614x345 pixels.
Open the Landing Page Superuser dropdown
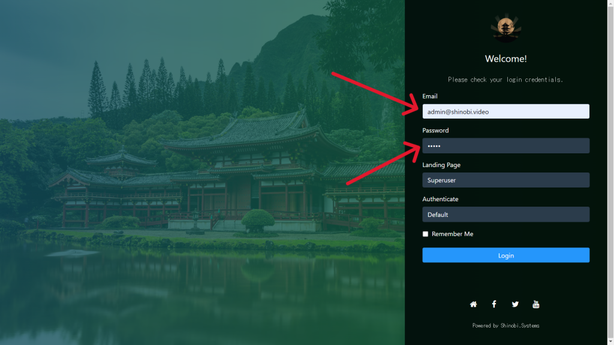(505, 180)
